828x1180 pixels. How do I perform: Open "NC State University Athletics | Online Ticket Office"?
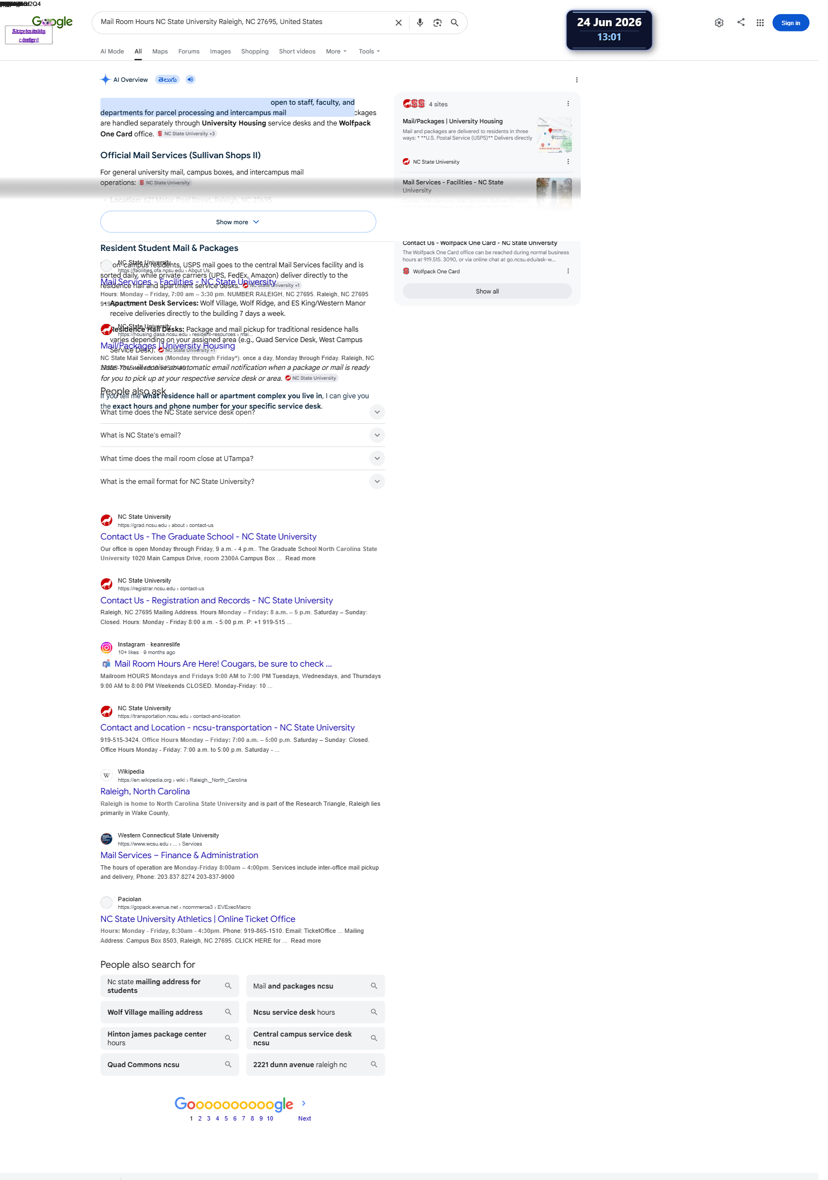198,919
